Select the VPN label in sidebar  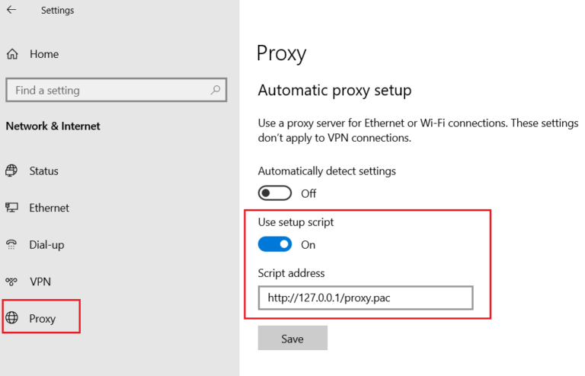click(40, 282)
